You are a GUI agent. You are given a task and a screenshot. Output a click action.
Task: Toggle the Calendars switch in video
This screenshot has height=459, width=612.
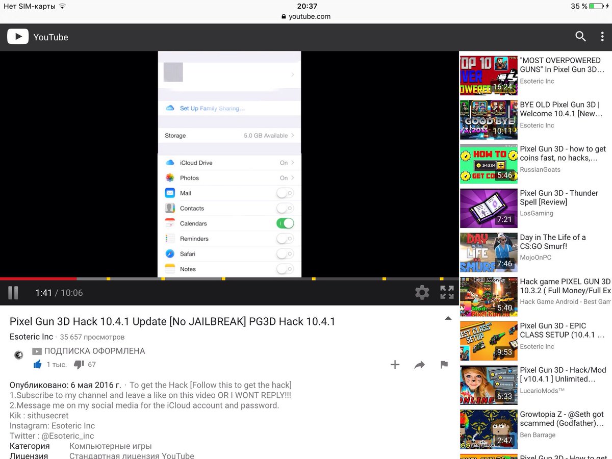point(285,223)
